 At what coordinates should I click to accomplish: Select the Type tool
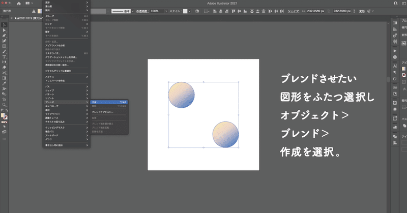click(4, 57)
